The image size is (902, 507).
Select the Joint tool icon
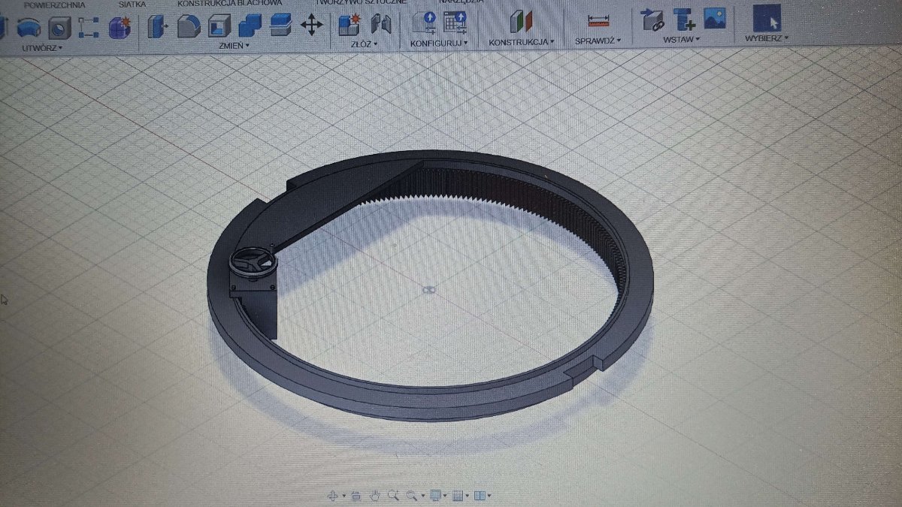pos(382,25)
